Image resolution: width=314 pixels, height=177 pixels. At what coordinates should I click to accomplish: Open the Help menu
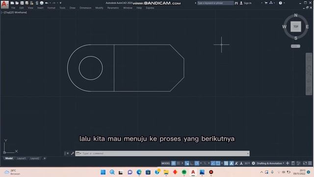coord(139,8)
